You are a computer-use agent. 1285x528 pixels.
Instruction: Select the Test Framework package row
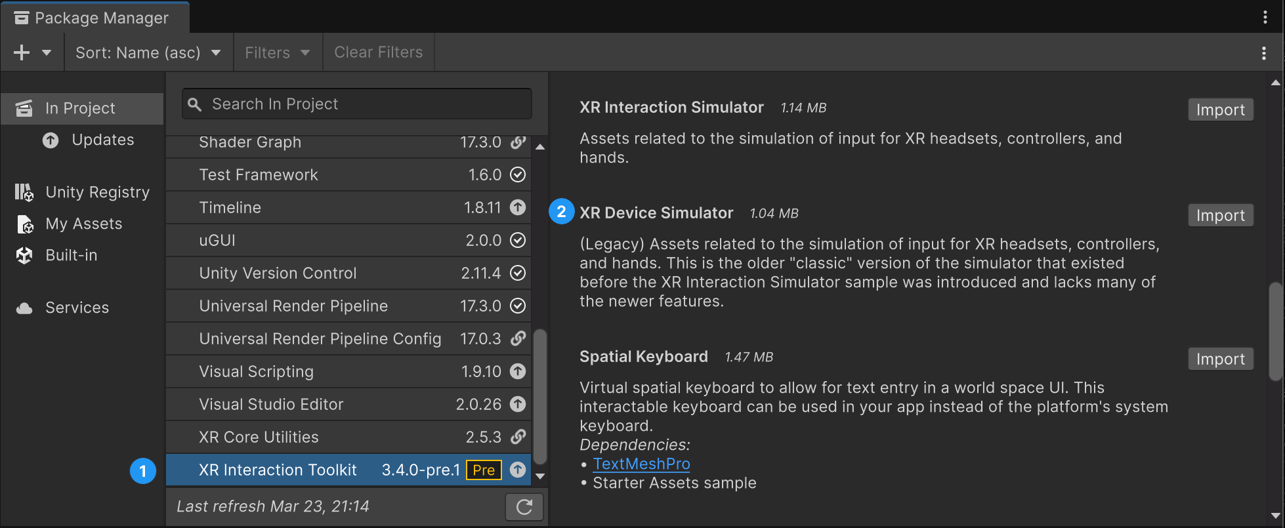[x=348, y=174]
